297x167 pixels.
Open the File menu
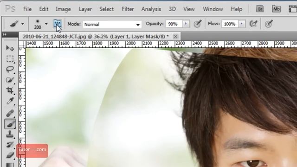[x=27, y=9]
